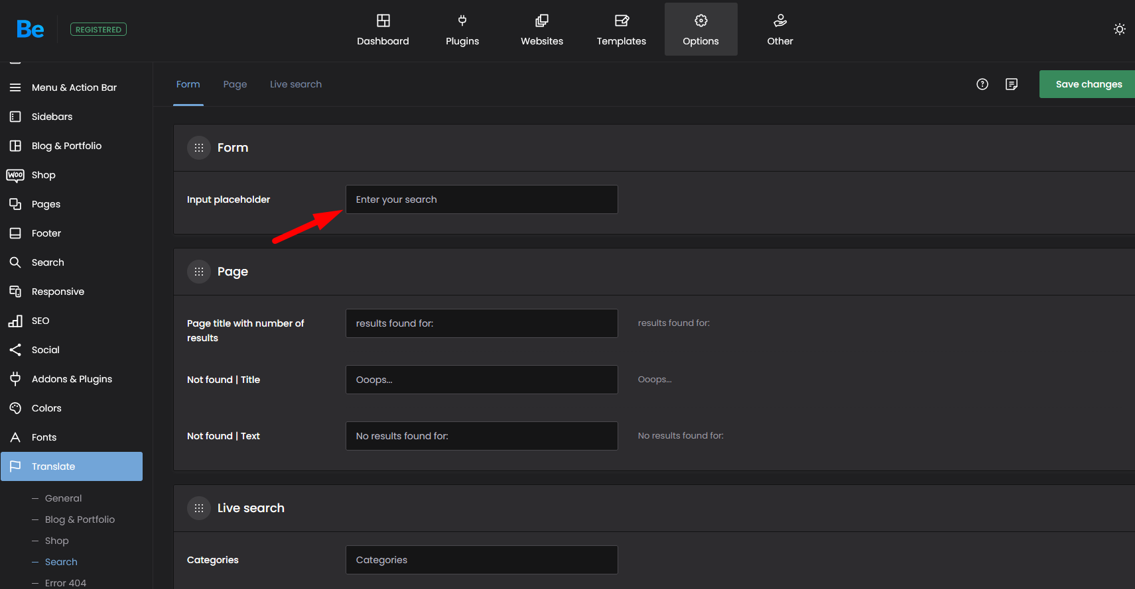Click the Be logo

(31, 29)
